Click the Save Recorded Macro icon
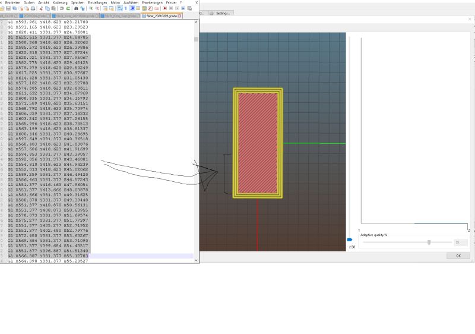Screen dimensions: 475x334 [189, 8]
